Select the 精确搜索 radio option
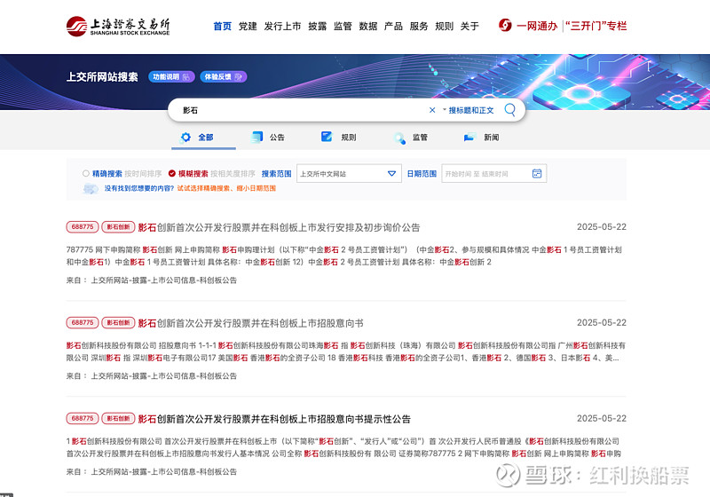Viewport: 710px width, 497px height. point(86,174)
